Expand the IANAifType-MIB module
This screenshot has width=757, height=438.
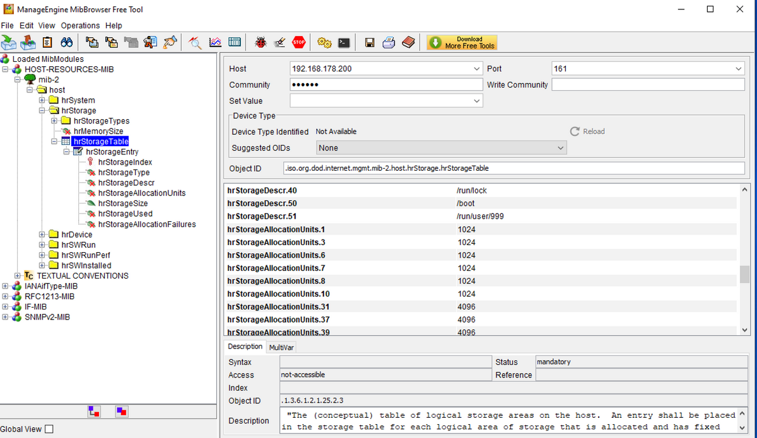pos(6,286)
